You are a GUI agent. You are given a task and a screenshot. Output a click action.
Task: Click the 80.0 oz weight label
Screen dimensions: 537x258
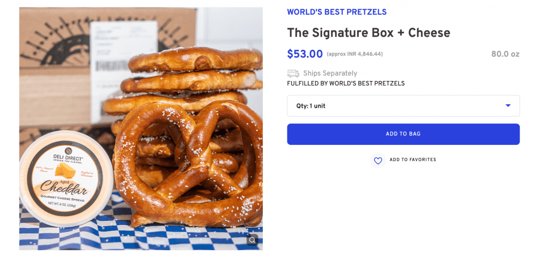pos(505,54)
